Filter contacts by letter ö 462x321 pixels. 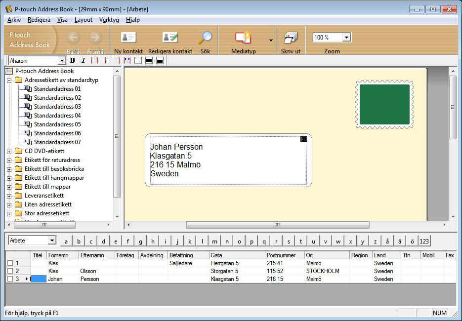click(x=412, y=241)
